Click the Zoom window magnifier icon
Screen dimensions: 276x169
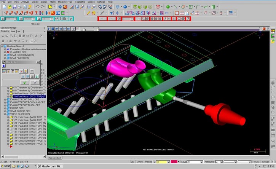pyautogui.click(x=72, y=7)
